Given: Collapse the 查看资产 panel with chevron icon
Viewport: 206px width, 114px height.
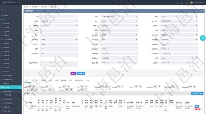Looking at the screenshot, I should (x=197, y=11).
